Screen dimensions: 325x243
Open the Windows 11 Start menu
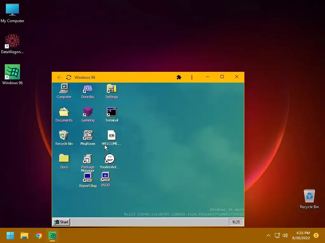(10, 235)
